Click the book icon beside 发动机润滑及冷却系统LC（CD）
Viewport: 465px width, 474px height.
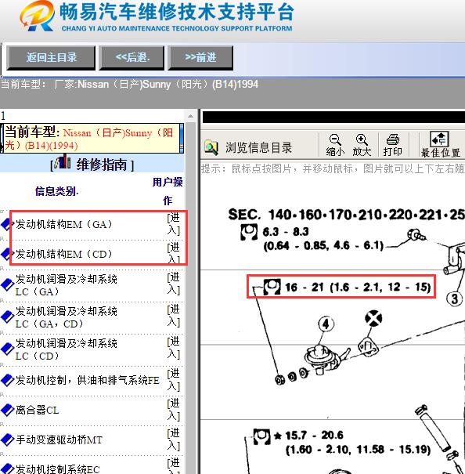7,349
